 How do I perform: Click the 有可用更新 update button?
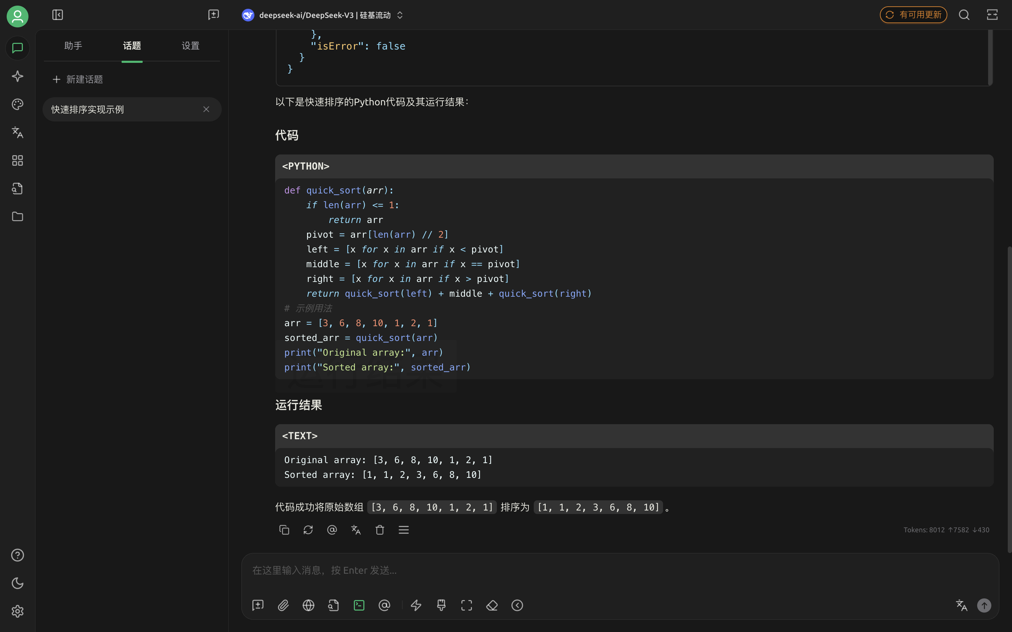(913, 15)
